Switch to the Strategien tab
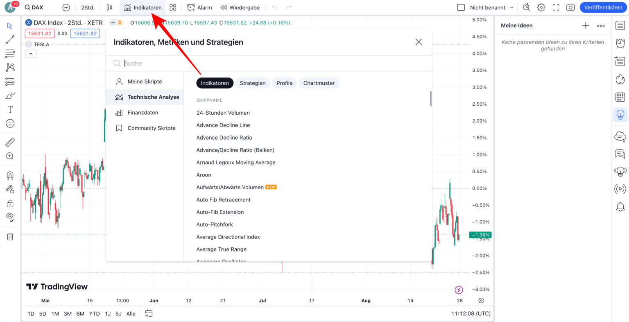This screenshot has height=322, width=629. [253, 83]
